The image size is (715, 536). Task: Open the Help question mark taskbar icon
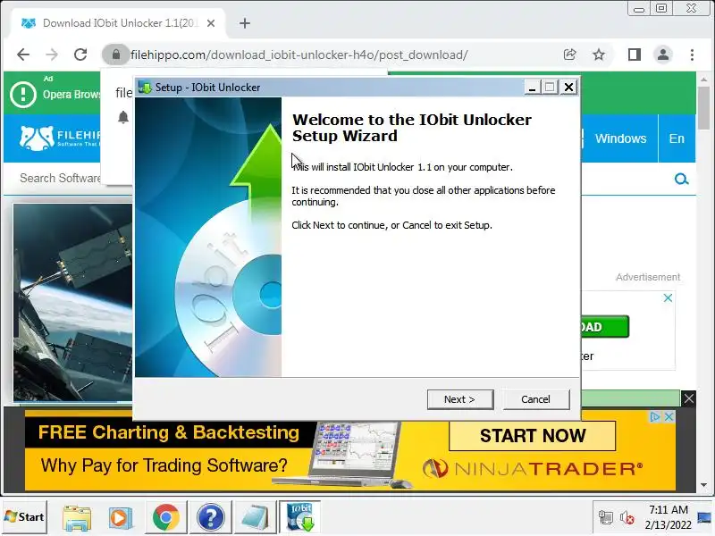pyautogui.click(x=210, y=517)
